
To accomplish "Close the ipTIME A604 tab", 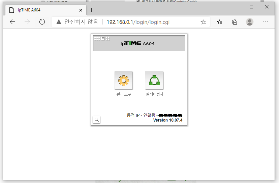I will tap(81, 10).
